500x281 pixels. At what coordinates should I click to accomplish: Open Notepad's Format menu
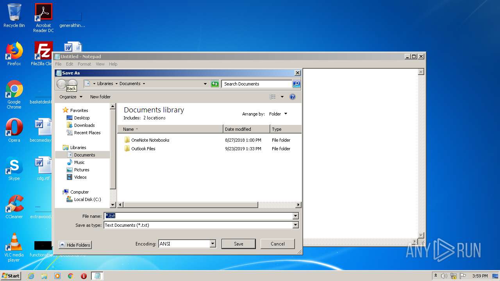point(84,64)
